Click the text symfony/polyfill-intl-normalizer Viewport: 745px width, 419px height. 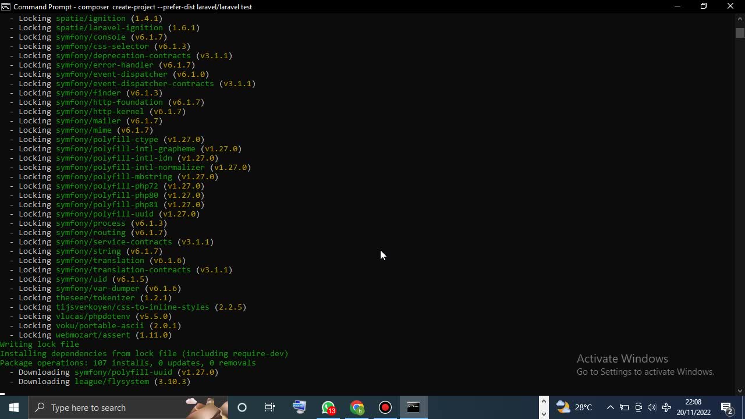[130, 167]
